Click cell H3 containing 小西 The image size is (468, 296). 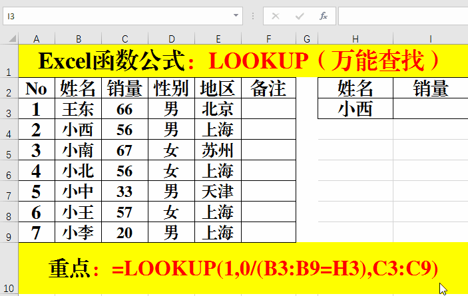click(x=355, y=109)
